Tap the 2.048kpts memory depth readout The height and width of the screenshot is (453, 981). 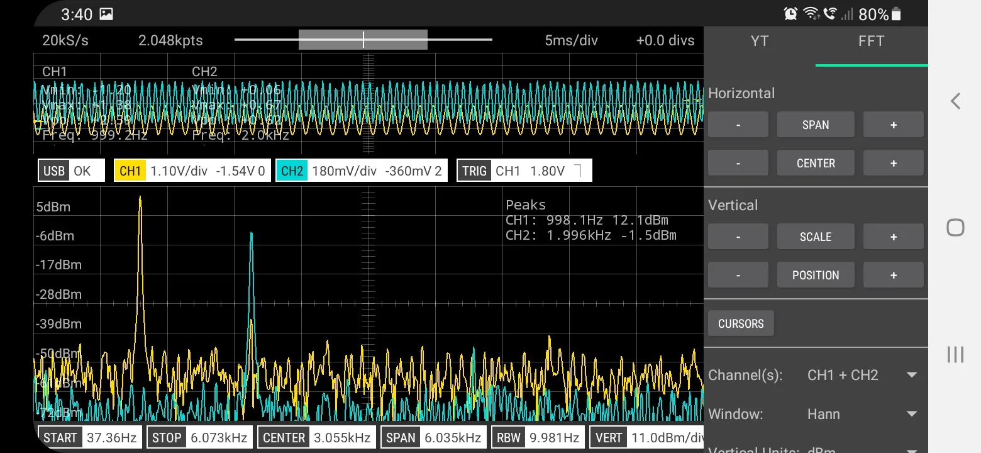(170, 40)
